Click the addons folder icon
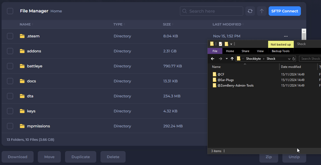Screen dimensions: 321x165 pyautogui.click(x=22, y=51)
